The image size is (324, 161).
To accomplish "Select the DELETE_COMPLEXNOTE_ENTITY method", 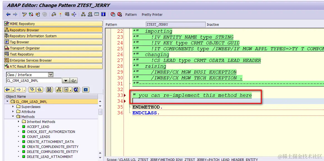I will (x=53, y=152).
